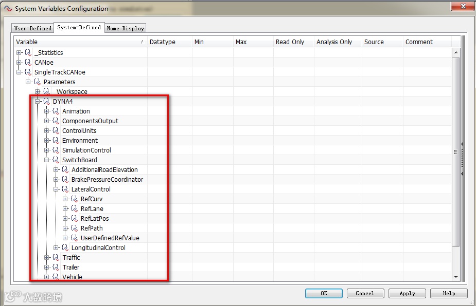The image size is (476, 306).
Task: Click the namespace icon beside RefPath
Action: (x=75, y=228)
